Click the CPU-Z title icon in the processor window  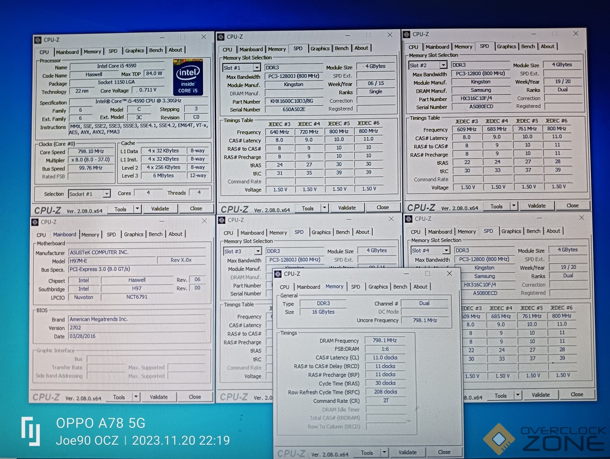(x=38, y=40)
